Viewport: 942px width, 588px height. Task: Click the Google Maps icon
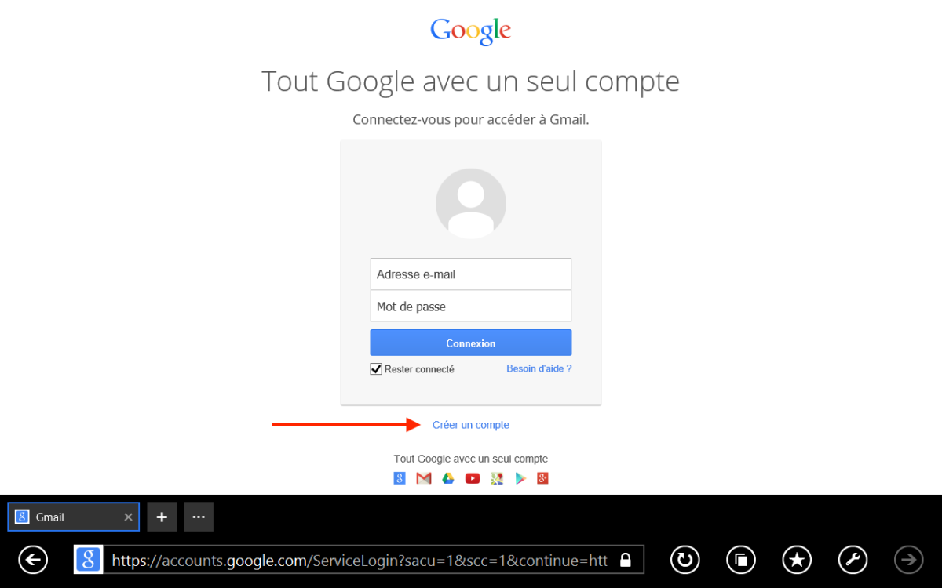click(x=497, y=478)
